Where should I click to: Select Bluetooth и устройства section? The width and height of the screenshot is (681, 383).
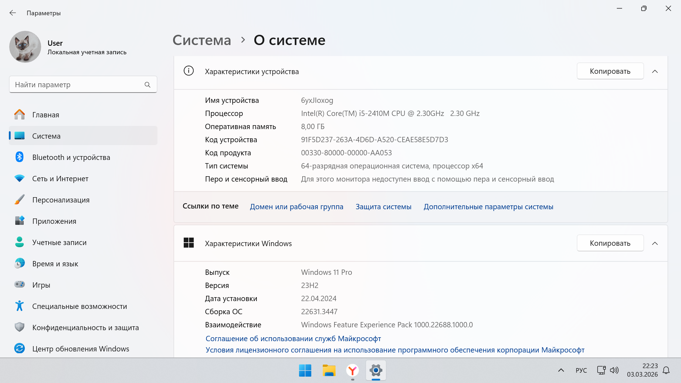83,157
